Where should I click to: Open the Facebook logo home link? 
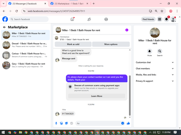point(5,19)
